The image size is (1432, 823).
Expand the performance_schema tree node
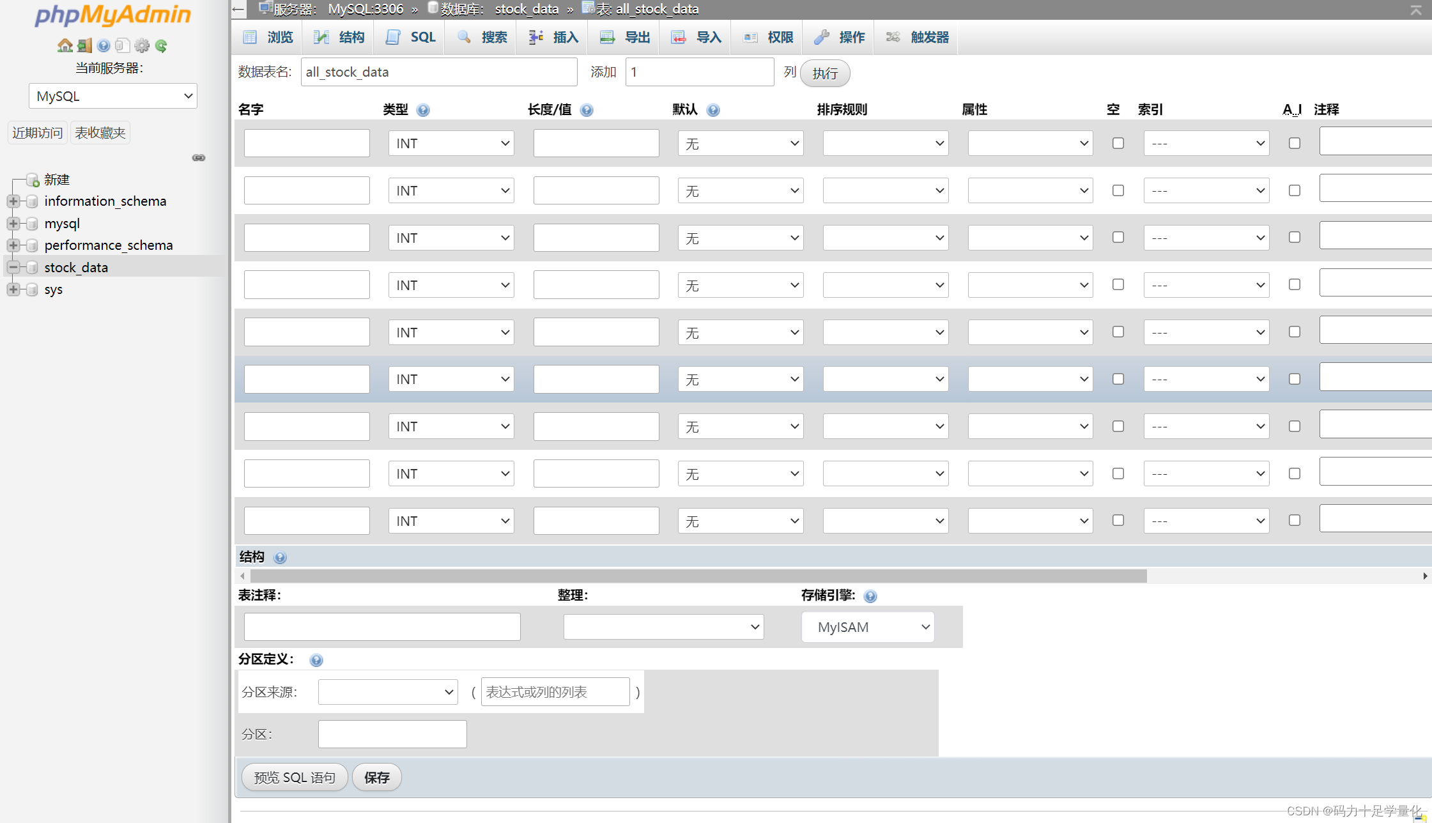13,245
